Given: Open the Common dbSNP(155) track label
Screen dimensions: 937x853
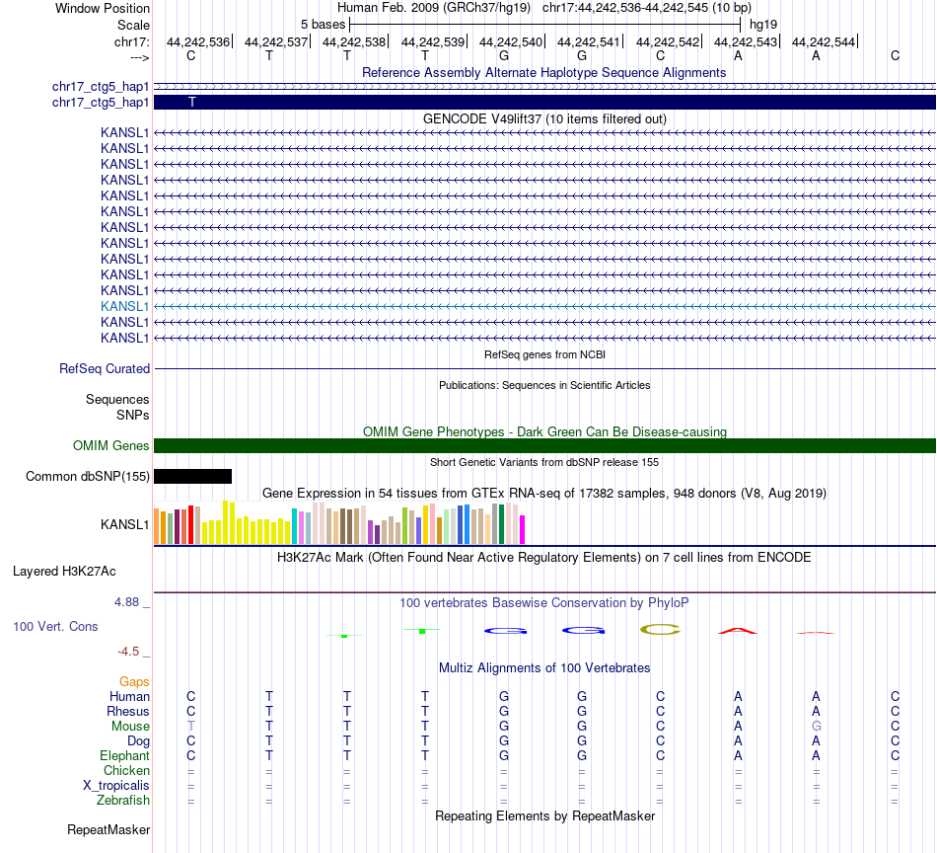Looking at the screenshot, I should click(x=87, y=476).
